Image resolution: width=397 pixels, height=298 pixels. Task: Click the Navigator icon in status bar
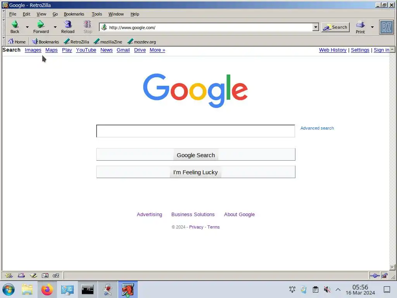[x=9, y=275]
